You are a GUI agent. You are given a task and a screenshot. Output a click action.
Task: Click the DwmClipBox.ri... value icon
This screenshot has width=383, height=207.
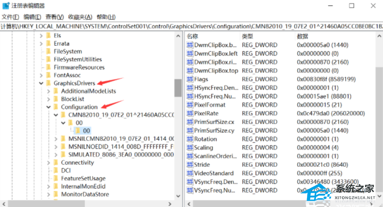click(190, 62)
